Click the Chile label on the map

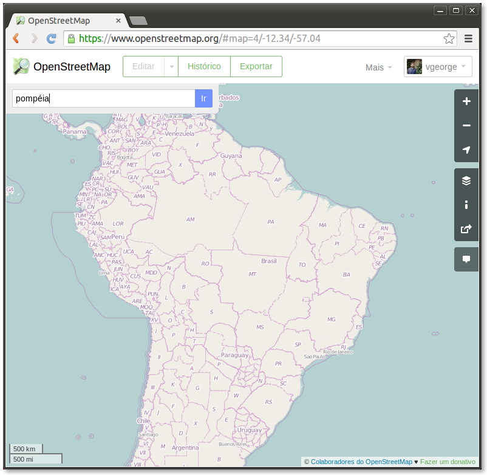143,420
